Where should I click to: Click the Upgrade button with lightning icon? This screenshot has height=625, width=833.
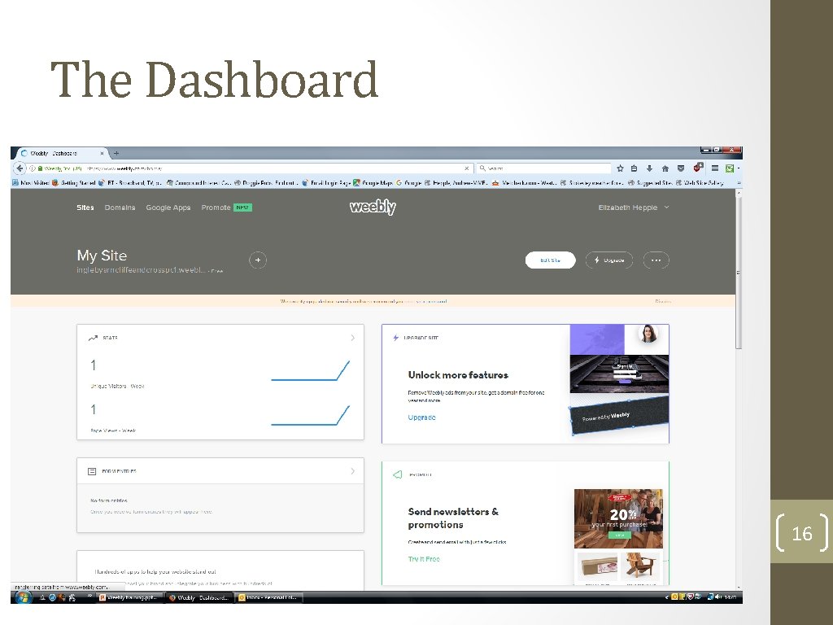(608, 260)
